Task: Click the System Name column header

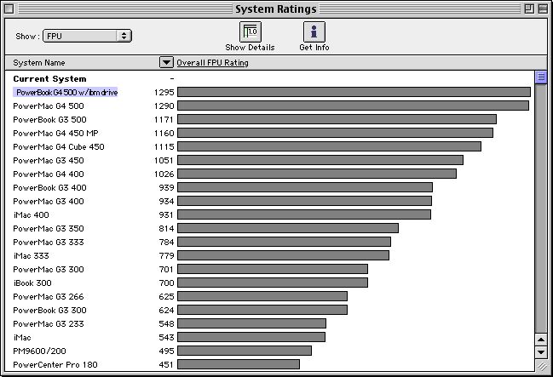Action: [x=39, y=63]
